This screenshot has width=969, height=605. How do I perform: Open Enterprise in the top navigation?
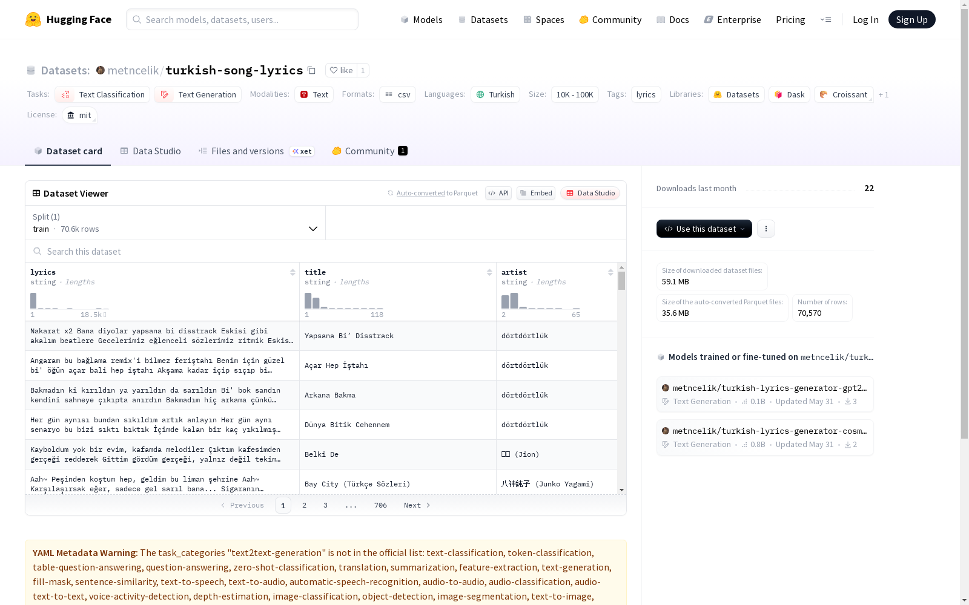coord(732,19)
